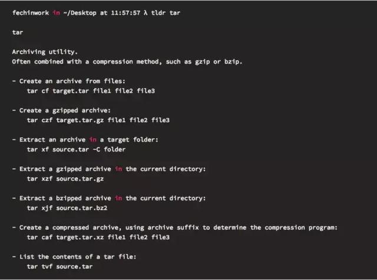Click the "Archiving utility." description line
Screen dimensions: 377x280
pos(44,52)
